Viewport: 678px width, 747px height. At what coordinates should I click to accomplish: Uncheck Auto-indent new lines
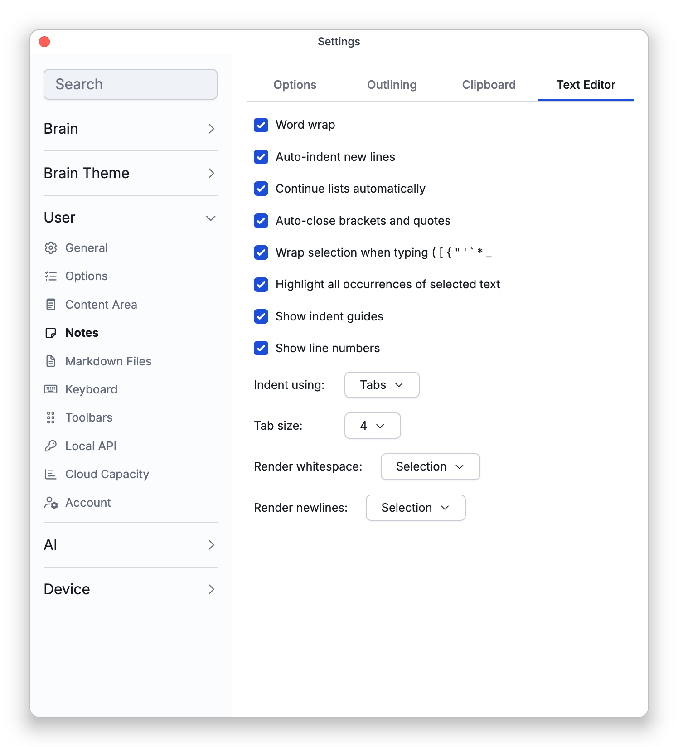tap(261, 157)
